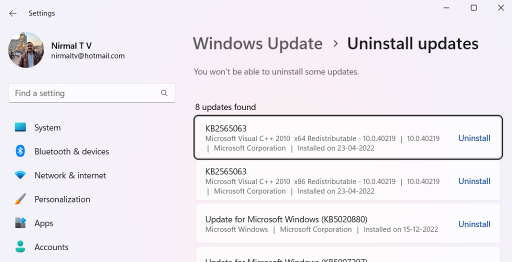Screen dimensions: 512x262
Task: Select the KB5020880 update card
Action: [x=348, y=223]
